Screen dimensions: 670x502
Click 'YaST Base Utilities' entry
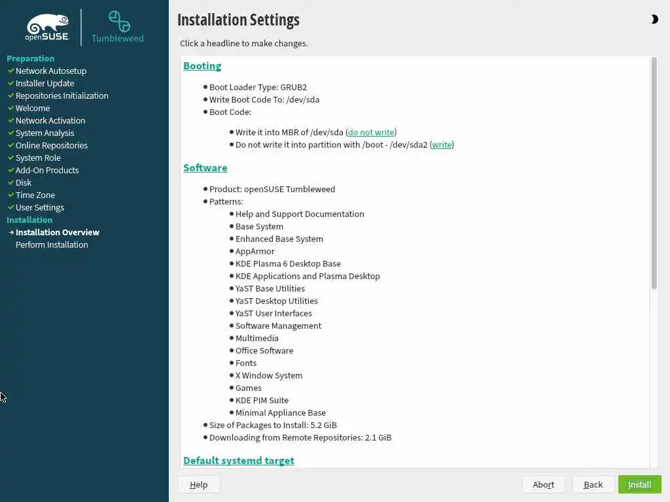click(x=270, y=288)
